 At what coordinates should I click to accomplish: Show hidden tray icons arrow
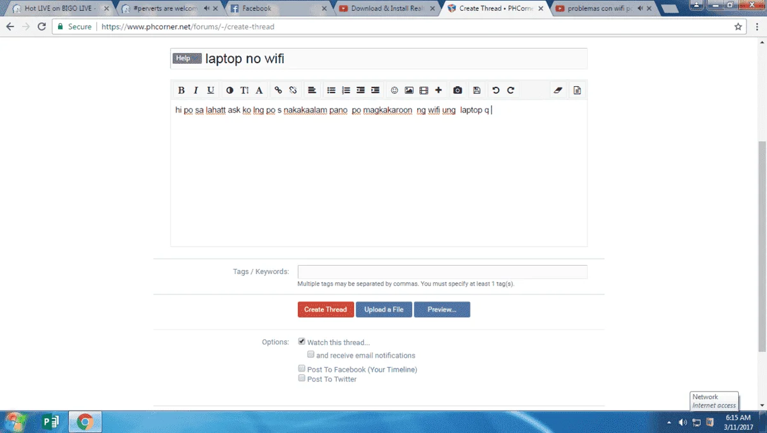669,422
